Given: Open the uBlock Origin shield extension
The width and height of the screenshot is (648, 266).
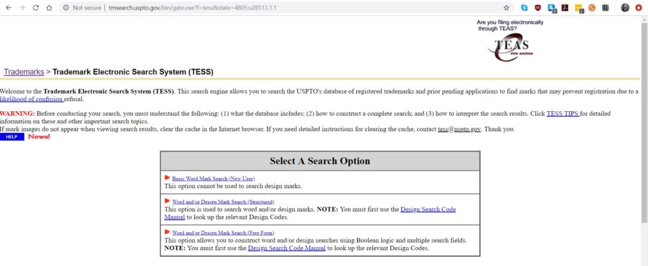Looking at the screenshot, I should [538, 8].
